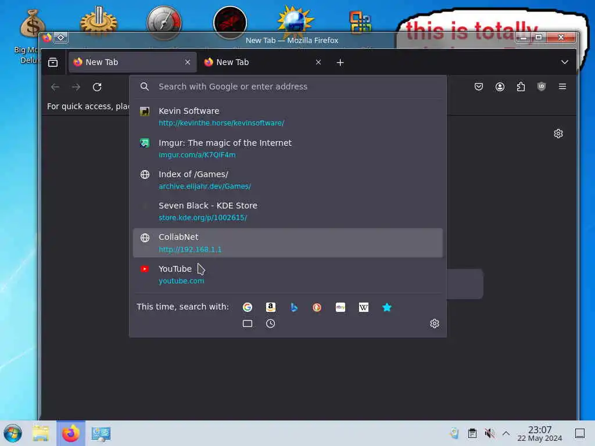The width and height of the screenshot is (595, 446).
Task: Open the red and black circular desktop icon
Action: [230, 23]
